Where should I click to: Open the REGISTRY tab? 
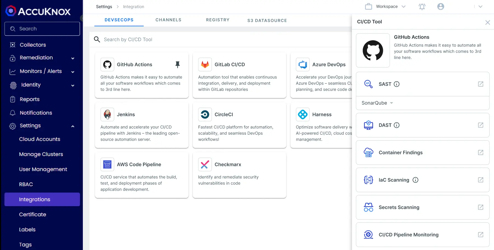click(218, 20)
